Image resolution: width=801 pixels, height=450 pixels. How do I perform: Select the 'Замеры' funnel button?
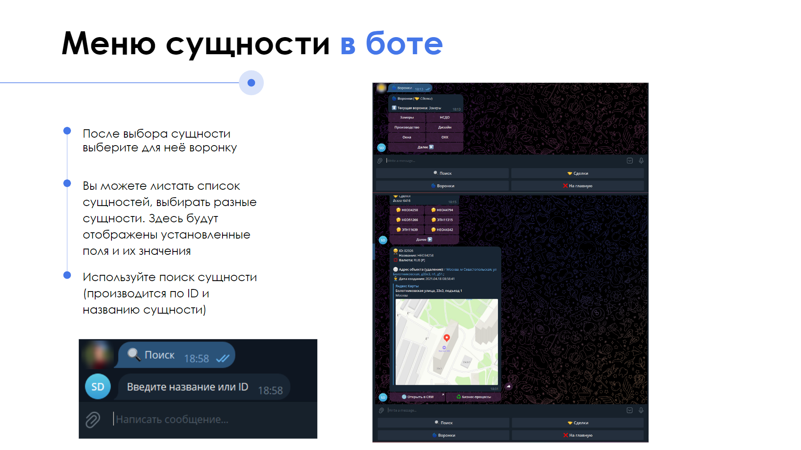point(407,118)
